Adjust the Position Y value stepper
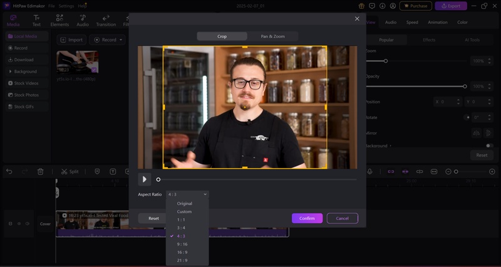Viewport: 501px width, 267px height. coord(489,102)
